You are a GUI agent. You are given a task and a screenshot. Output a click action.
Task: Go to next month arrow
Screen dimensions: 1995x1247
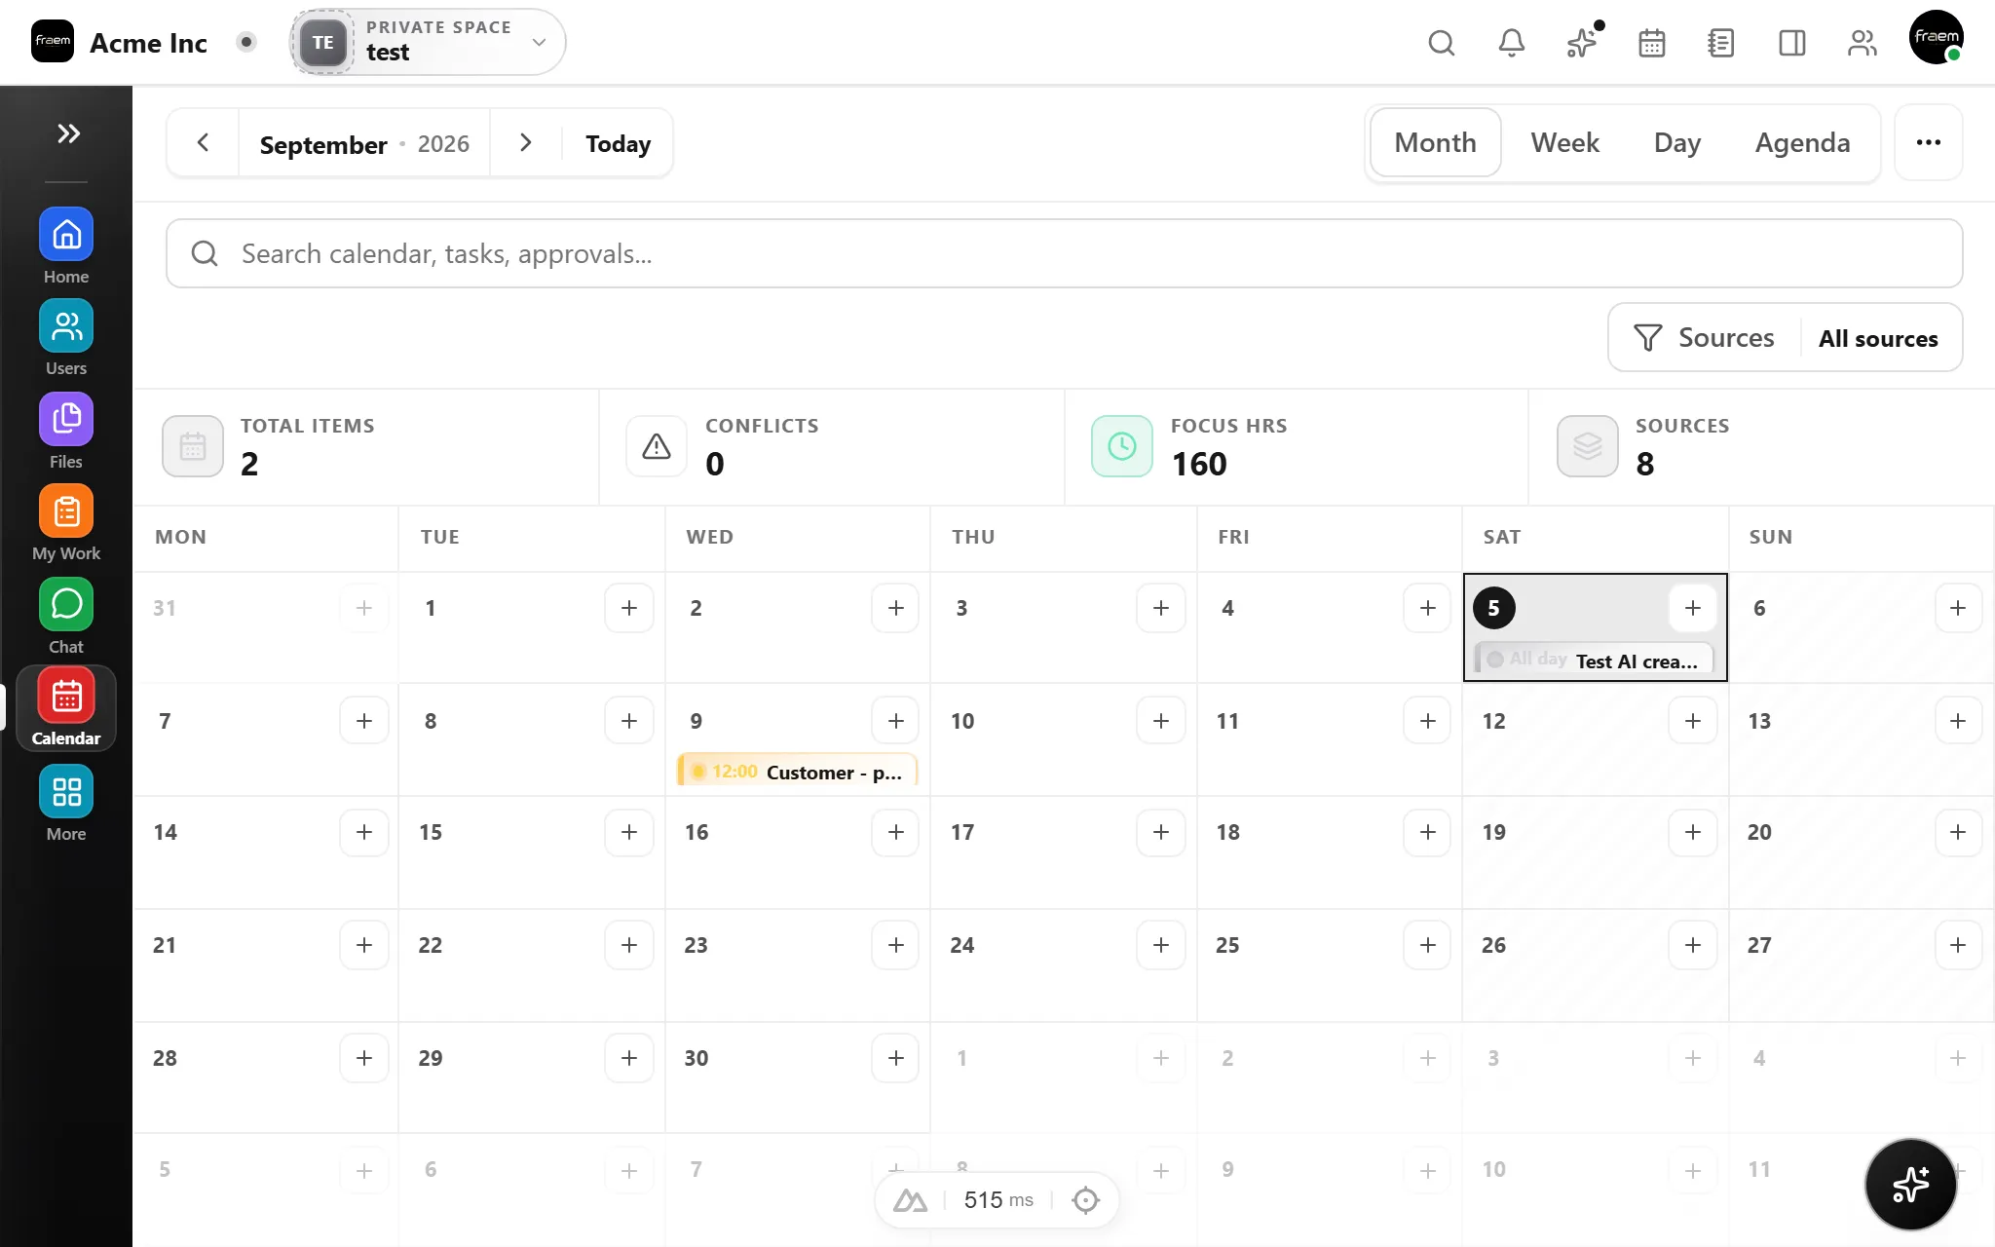526,143
